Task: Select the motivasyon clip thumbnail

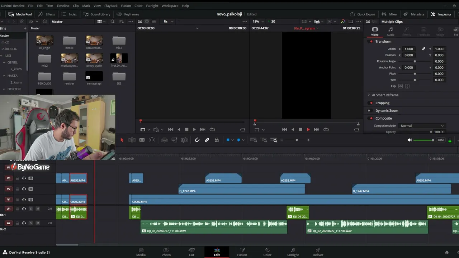Action: click(69, 58)
